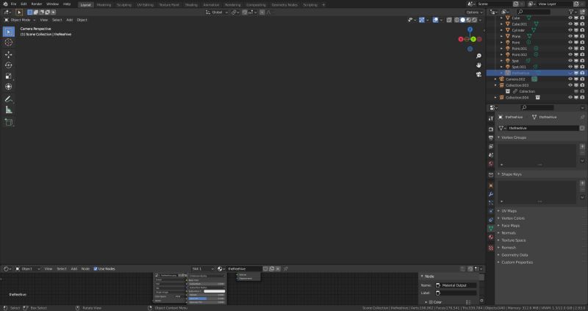Open the shader type Object dropdown
Viewport: 588px width, 311px height.
click(x=28, y=268)
